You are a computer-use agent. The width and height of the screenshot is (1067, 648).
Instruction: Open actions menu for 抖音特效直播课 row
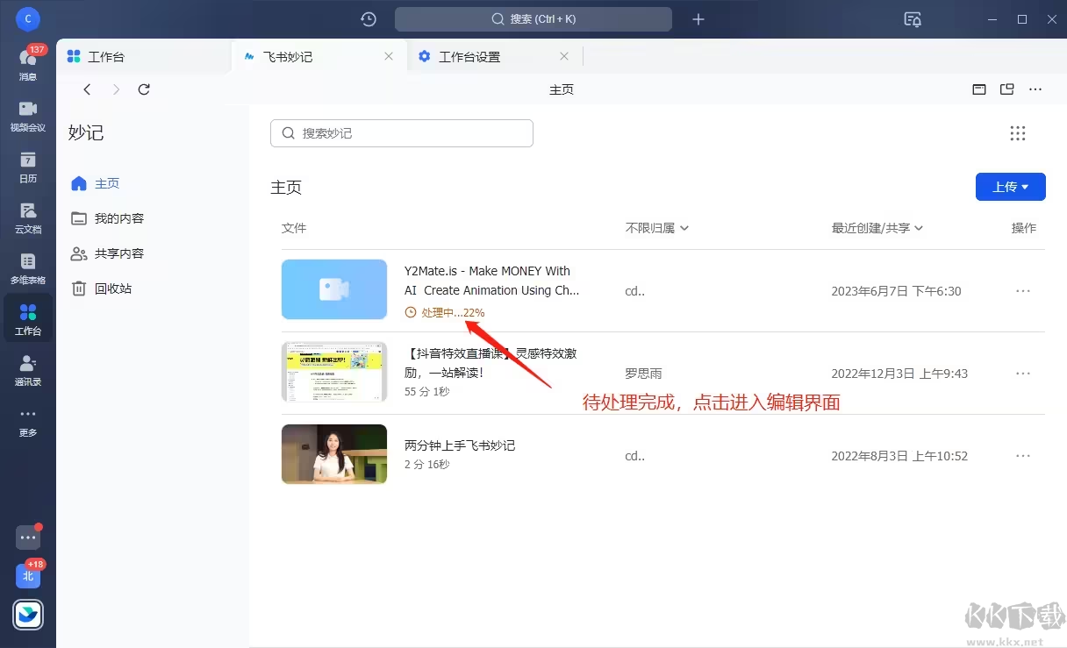(1023, 374)
